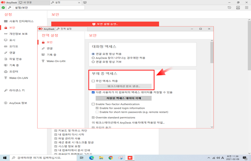Select 개인정보 보호 in main settings sidebar
Screen dimensions: 251x161
tap(16, 34)
